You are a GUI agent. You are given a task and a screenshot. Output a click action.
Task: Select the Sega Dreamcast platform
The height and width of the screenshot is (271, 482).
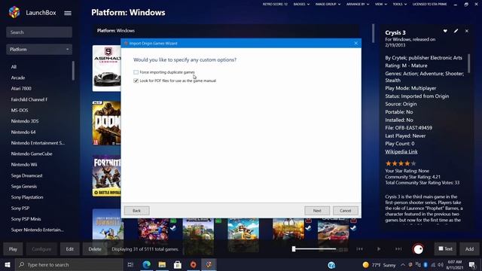click(27, 175)
